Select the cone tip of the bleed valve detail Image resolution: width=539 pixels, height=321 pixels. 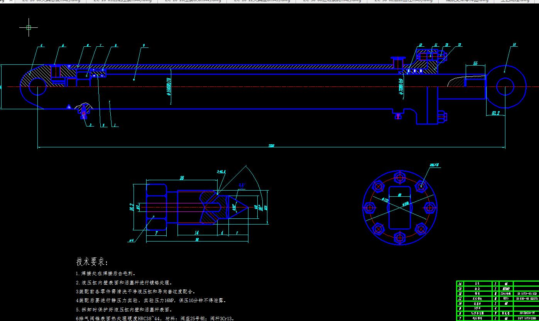click(x=238, y=208)
